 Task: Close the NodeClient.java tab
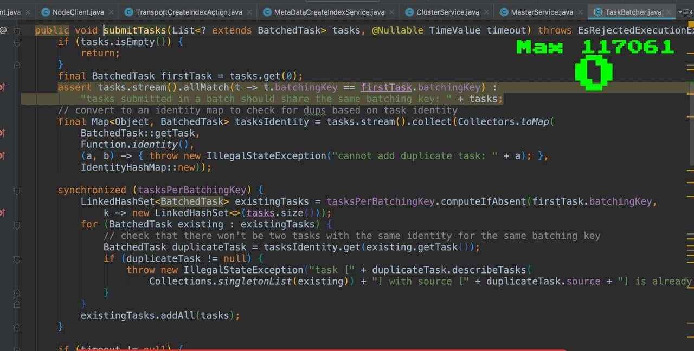(111, 12)
